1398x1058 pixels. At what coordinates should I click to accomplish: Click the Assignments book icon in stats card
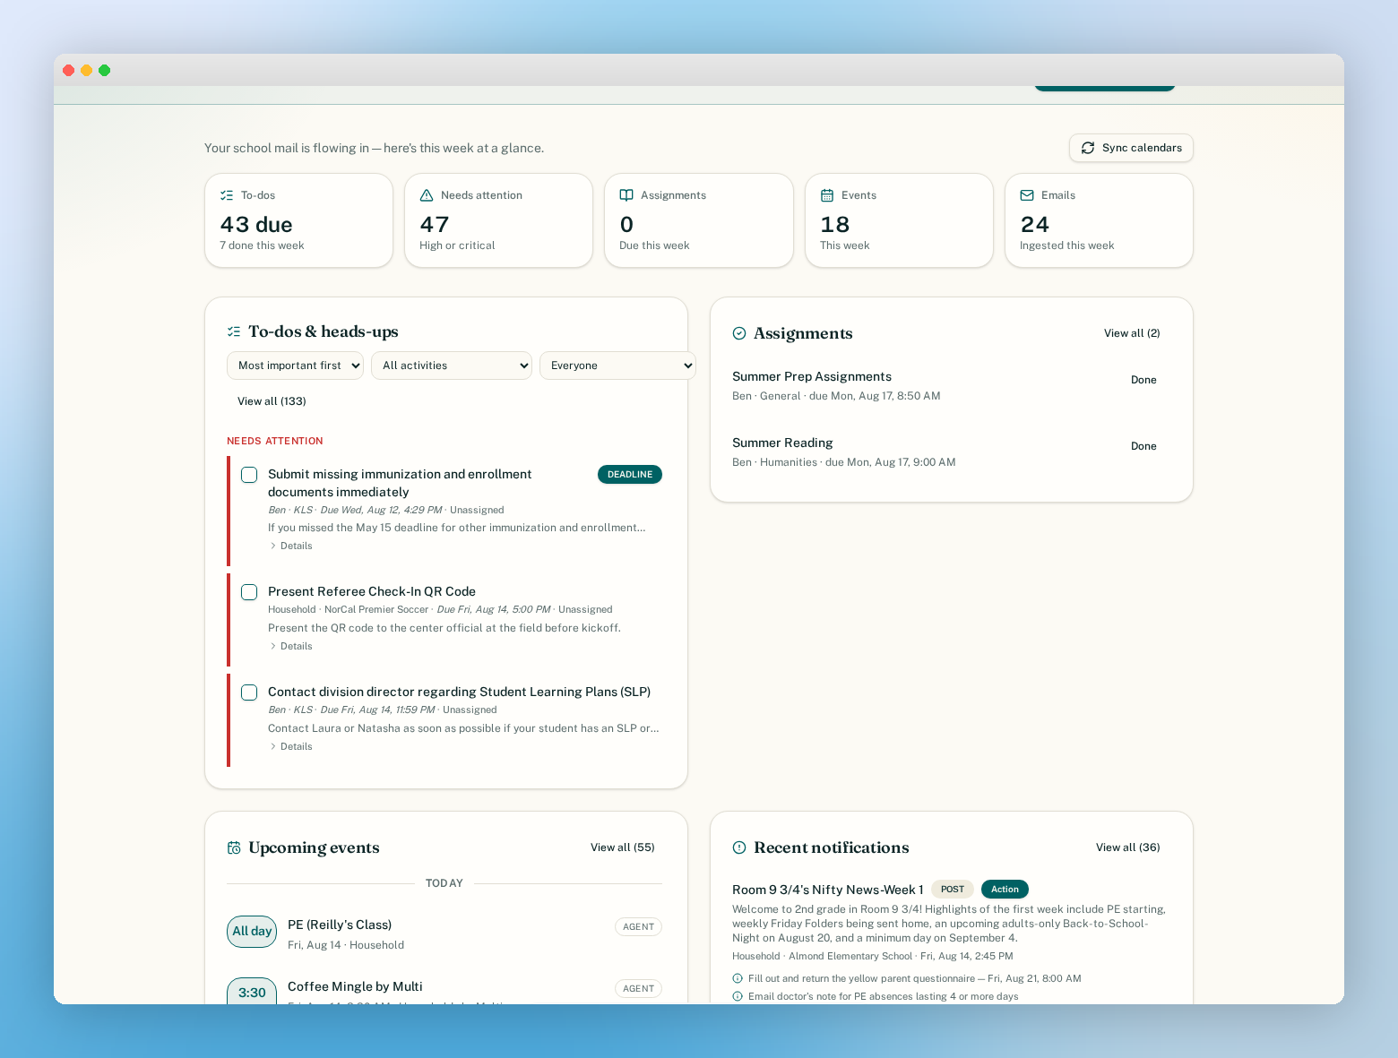626,195
